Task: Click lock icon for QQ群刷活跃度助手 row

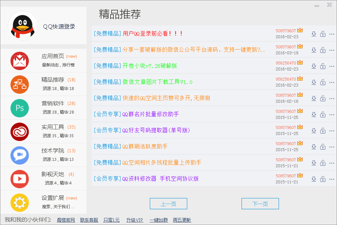Action: pos(323,147)
